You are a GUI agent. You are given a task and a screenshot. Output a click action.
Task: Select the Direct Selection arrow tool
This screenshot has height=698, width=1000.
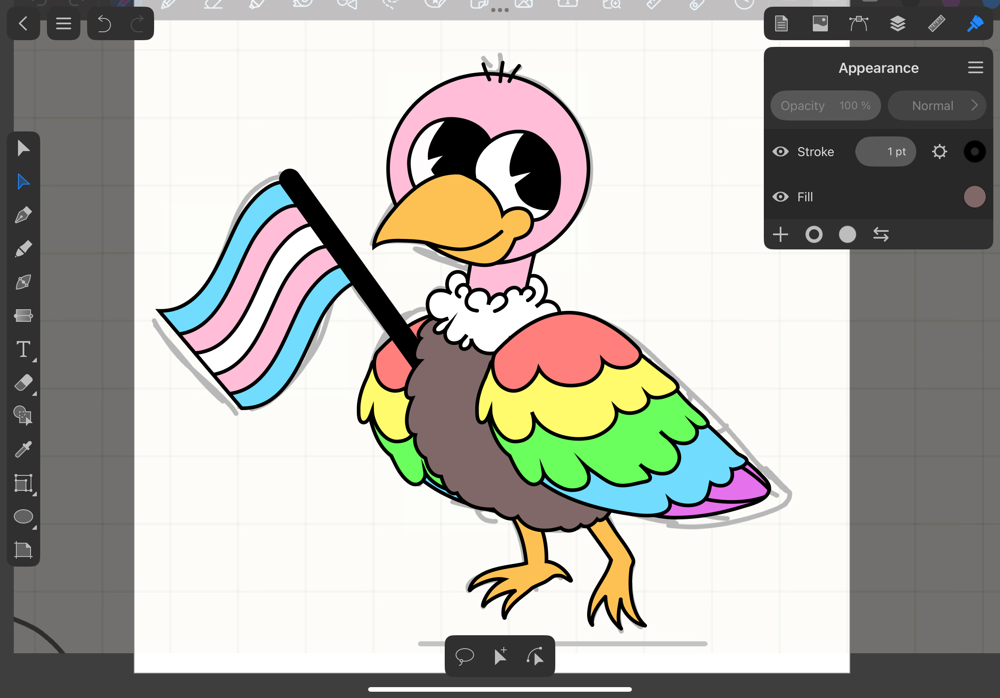tap(23, 182)
